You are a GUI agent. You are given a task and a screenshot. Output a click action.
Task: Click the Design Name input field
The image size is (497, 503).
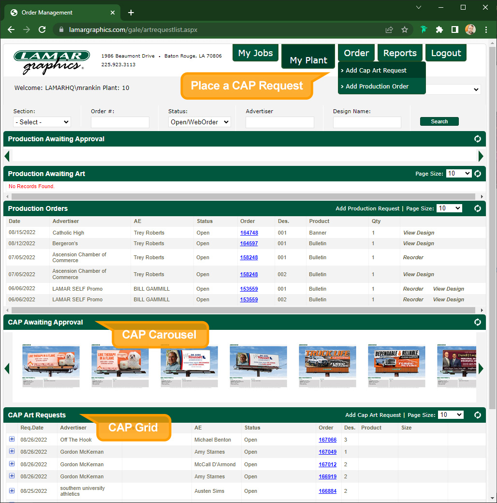pyautogui.click(x=367, y=122)
